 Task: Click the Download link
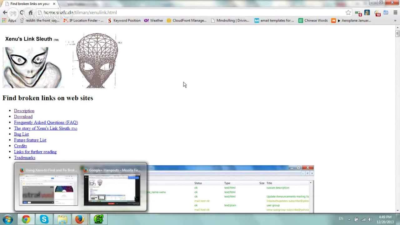tap(23, 117)
